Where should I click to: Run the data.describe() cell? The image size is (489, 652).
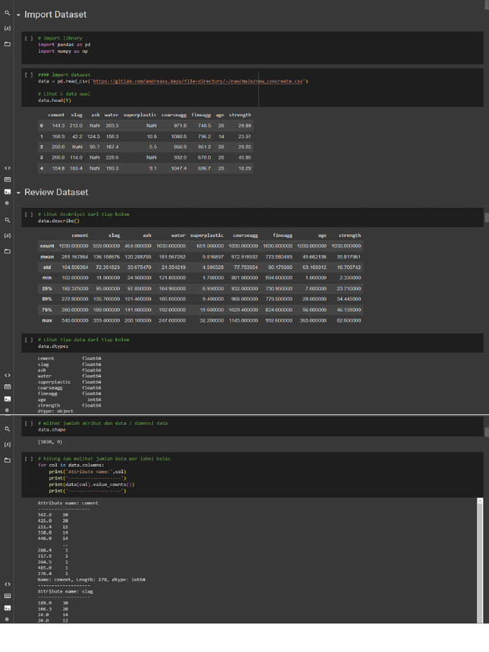click(28, 215)
